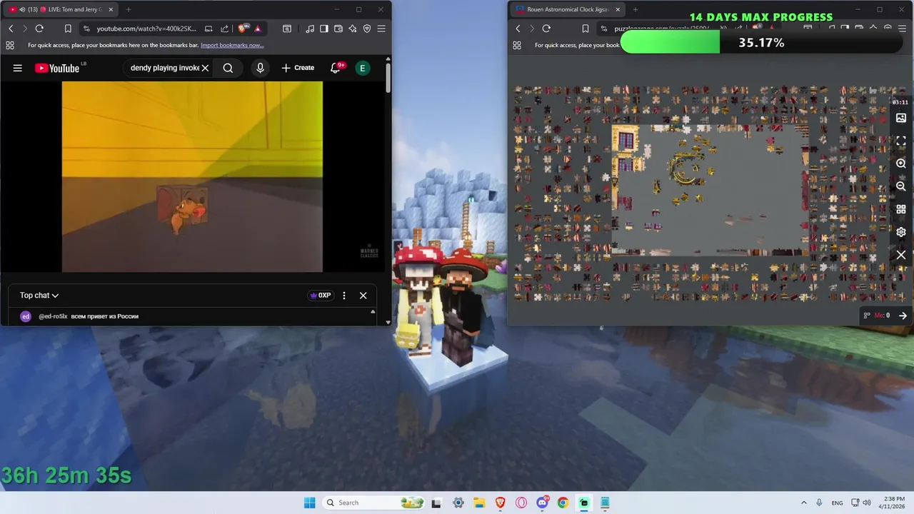The height and width of the screenshot is (514, 914).
Task: Click the puzzle arrow next to Me: 0
Action: click(903, 316)
